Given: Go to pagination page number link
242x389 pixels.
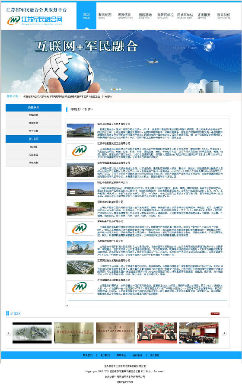Looking at the screenshot, I should pos(67,306).
